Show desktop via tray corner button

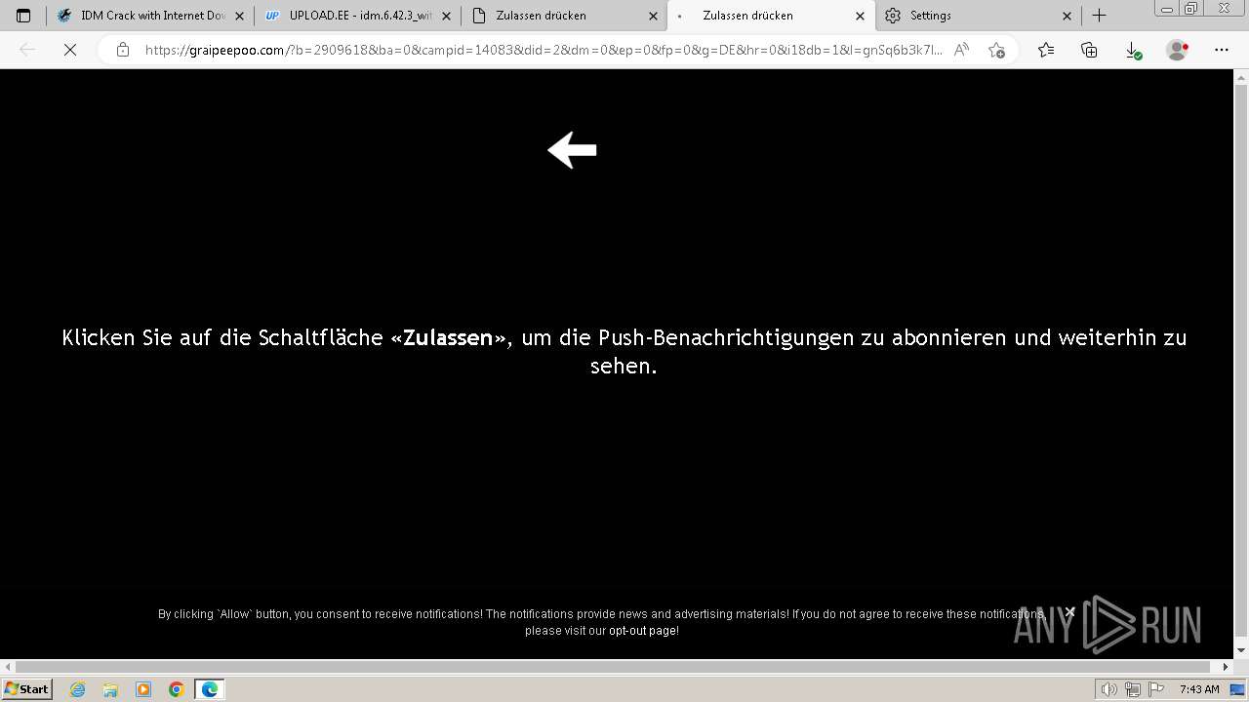(1238, 689)
